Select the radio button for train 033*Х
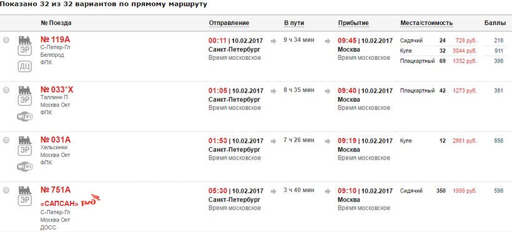Viewport: 512px width, 232px height. pyautogui.click(x=6, y=90)
